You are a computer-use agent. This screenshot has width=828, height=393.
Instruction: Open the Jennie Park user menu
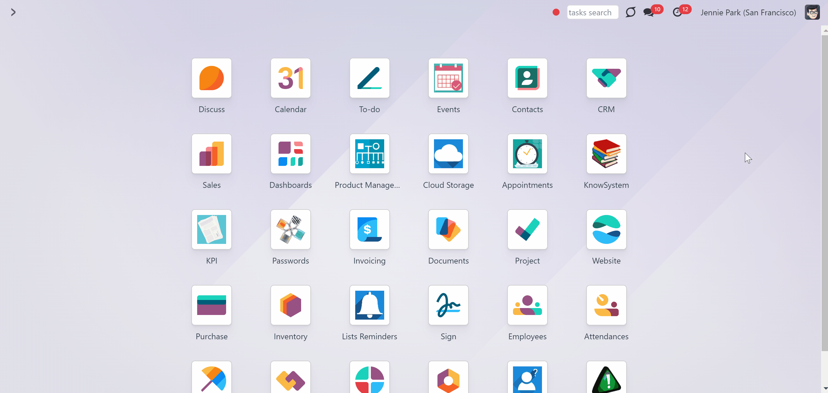(760, 12)
